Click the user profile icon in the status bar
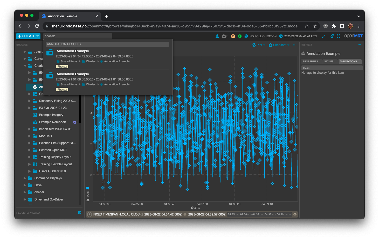The height and width of the screenshot is (238, 379). coord(217,36)
